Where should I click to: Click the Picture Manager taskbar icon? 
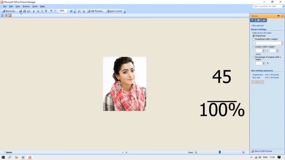pyautogui.click(x=30, y=157)
